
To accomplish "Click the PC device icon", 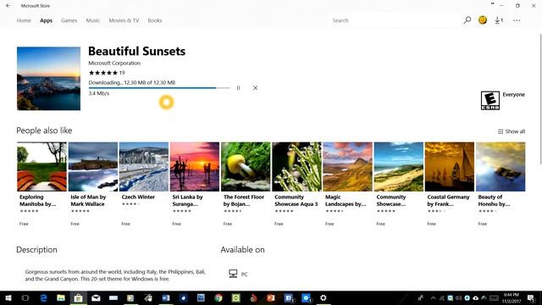I will [234, 274].
